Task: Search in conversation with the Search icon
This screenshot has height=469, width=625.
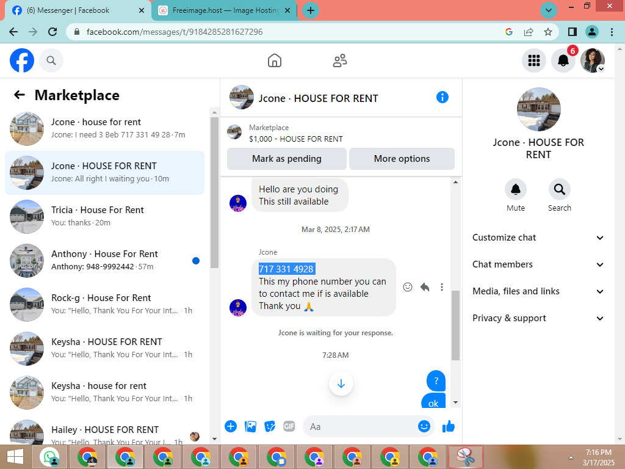Action: [x=559, y=189]
